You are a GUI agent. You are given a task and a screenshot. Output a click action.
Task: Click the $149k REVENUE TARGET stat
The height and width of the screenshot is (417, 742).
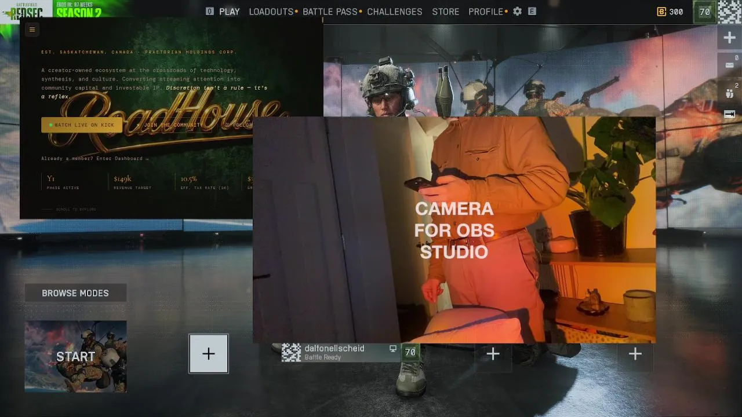pos(133,182)
